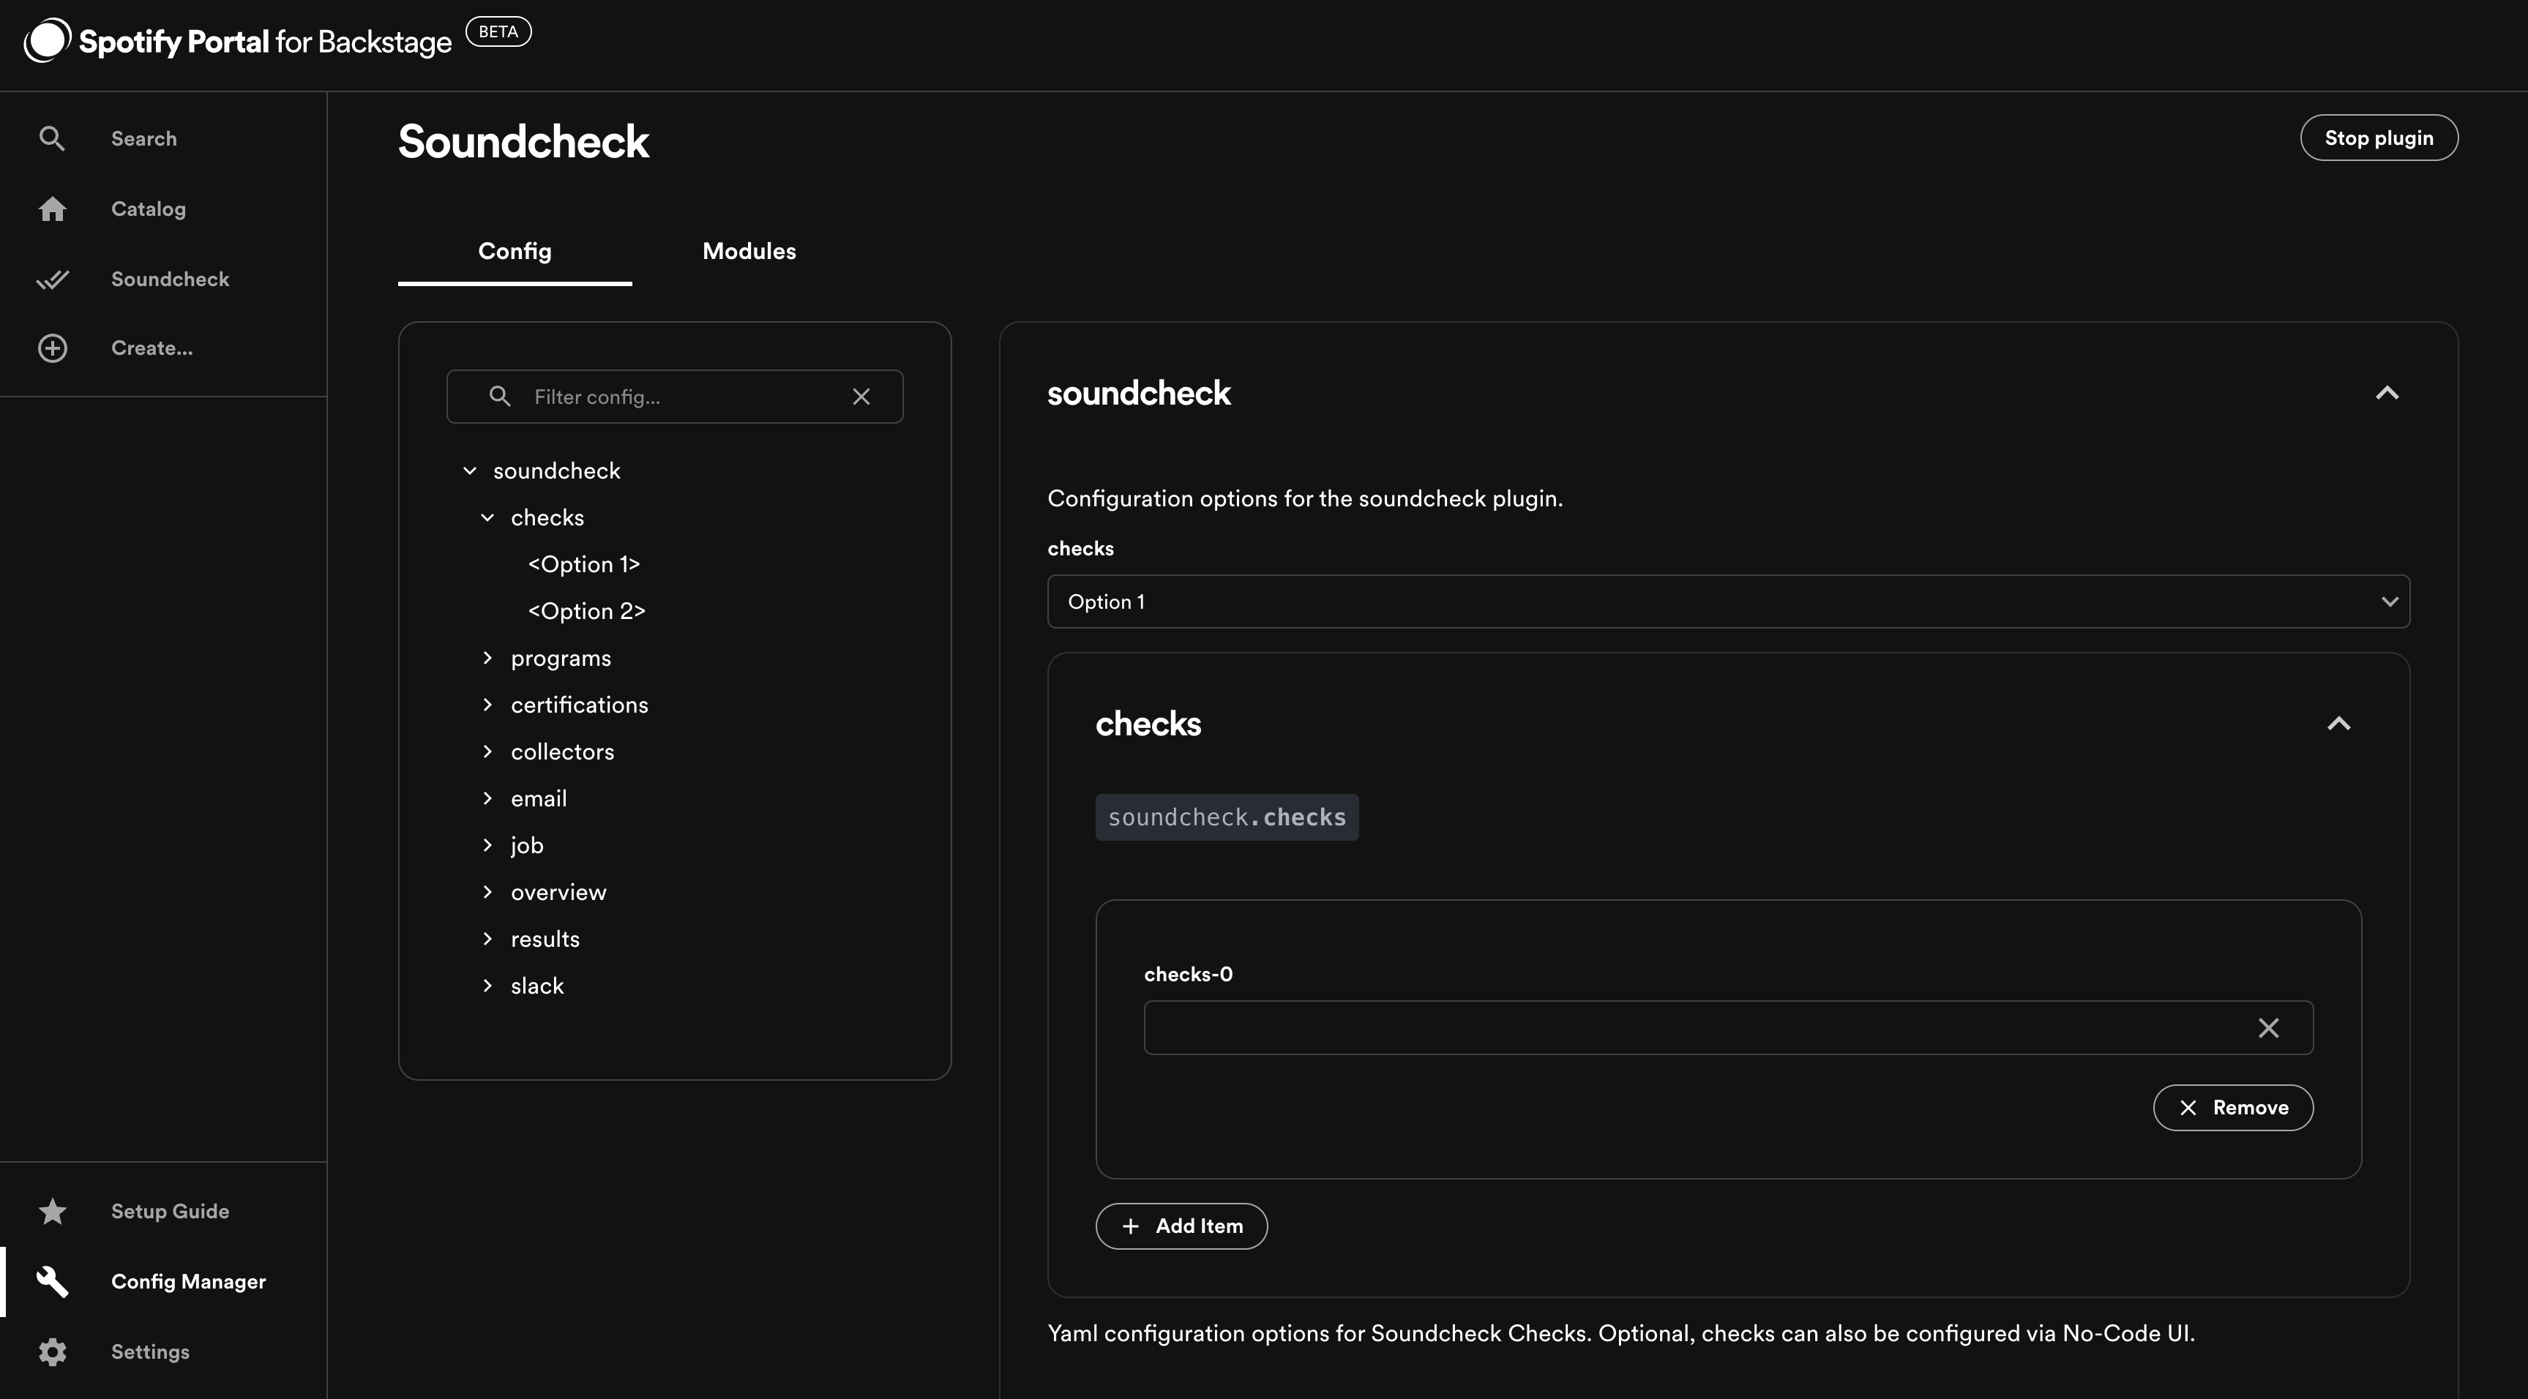Click the Settings gear icon
Viewport: 2528px width, 1399px height.
52,1352
